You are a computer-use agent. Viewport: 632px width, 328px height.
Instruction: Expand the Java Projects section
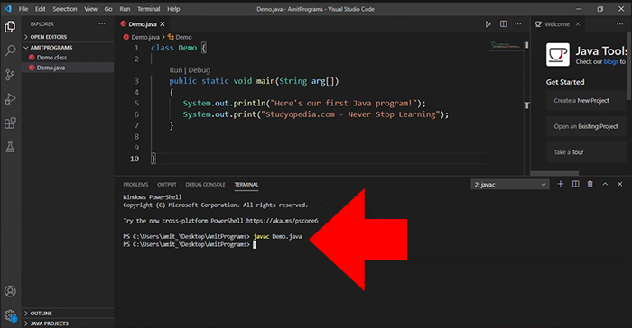(x=68, y=323)
